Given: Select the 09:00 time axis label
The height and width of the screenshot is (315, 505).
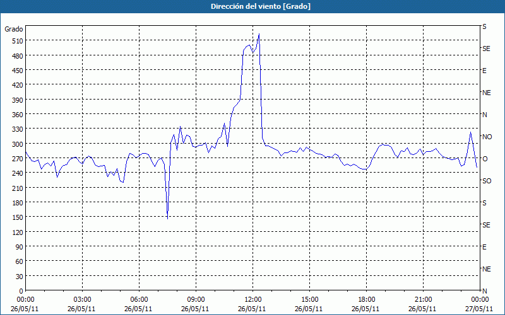Looking at the screenshot, I should tap(196, 300).
